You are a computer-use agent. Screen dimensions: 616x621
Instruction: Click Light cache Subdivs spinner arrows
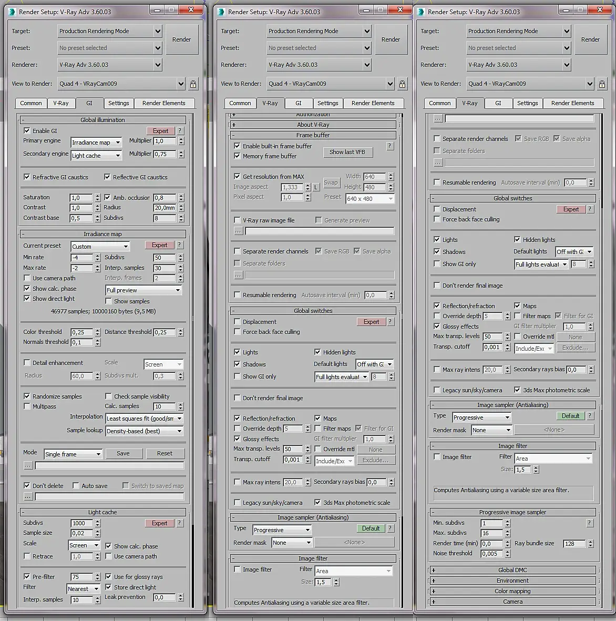(97, 523)
